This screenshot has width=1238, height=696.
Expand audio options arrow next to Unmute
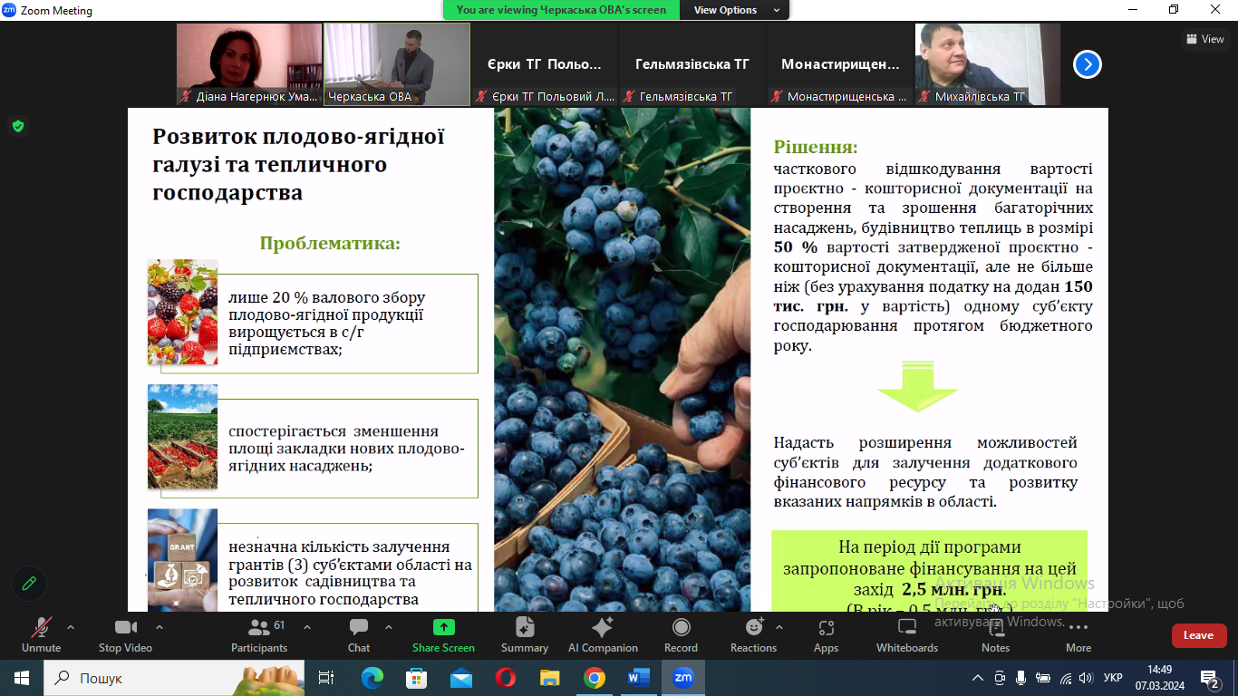coord(71,627)
